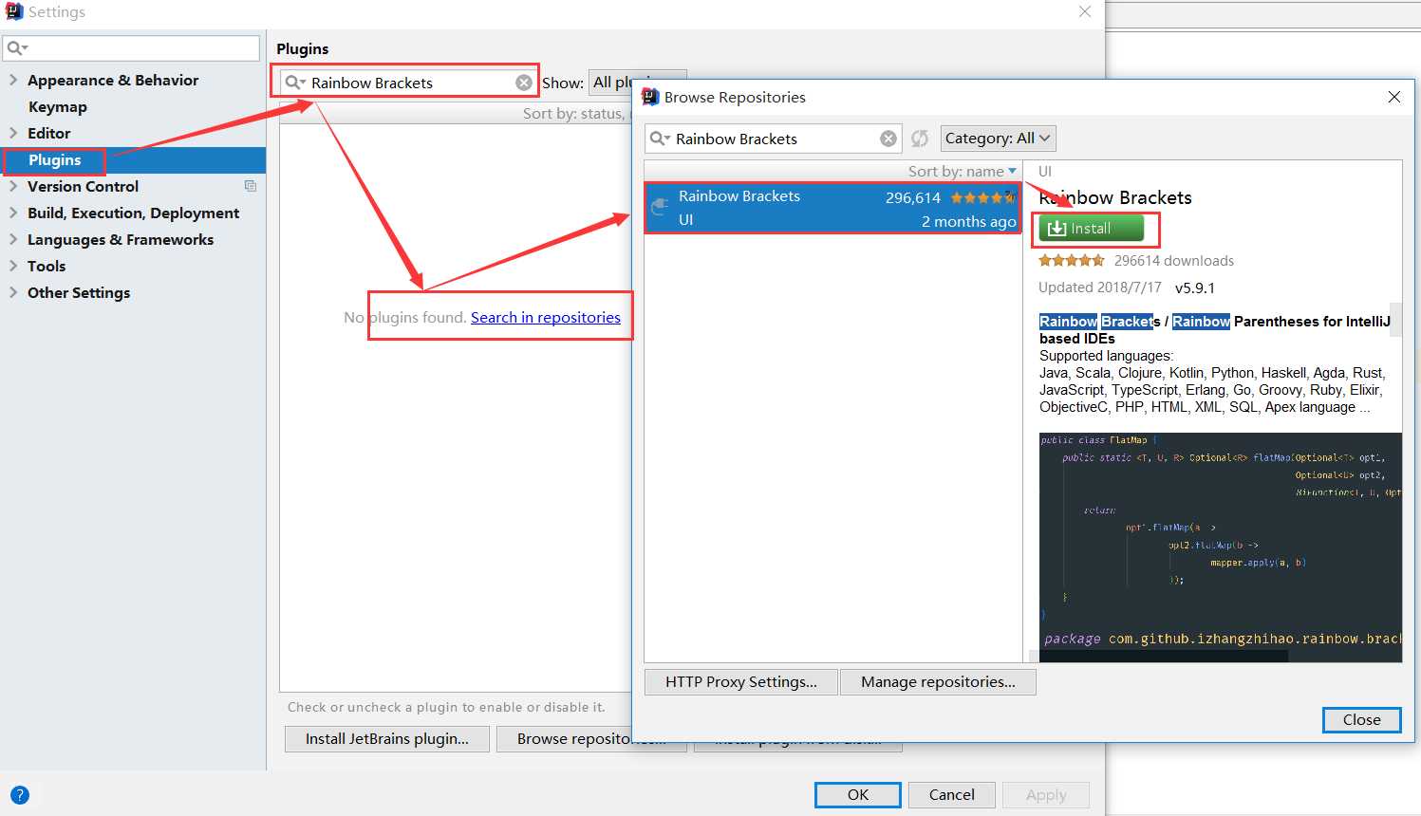Screen dimensions: 1421x816
Task: Click the green Install button
Action: point(1091,229)
